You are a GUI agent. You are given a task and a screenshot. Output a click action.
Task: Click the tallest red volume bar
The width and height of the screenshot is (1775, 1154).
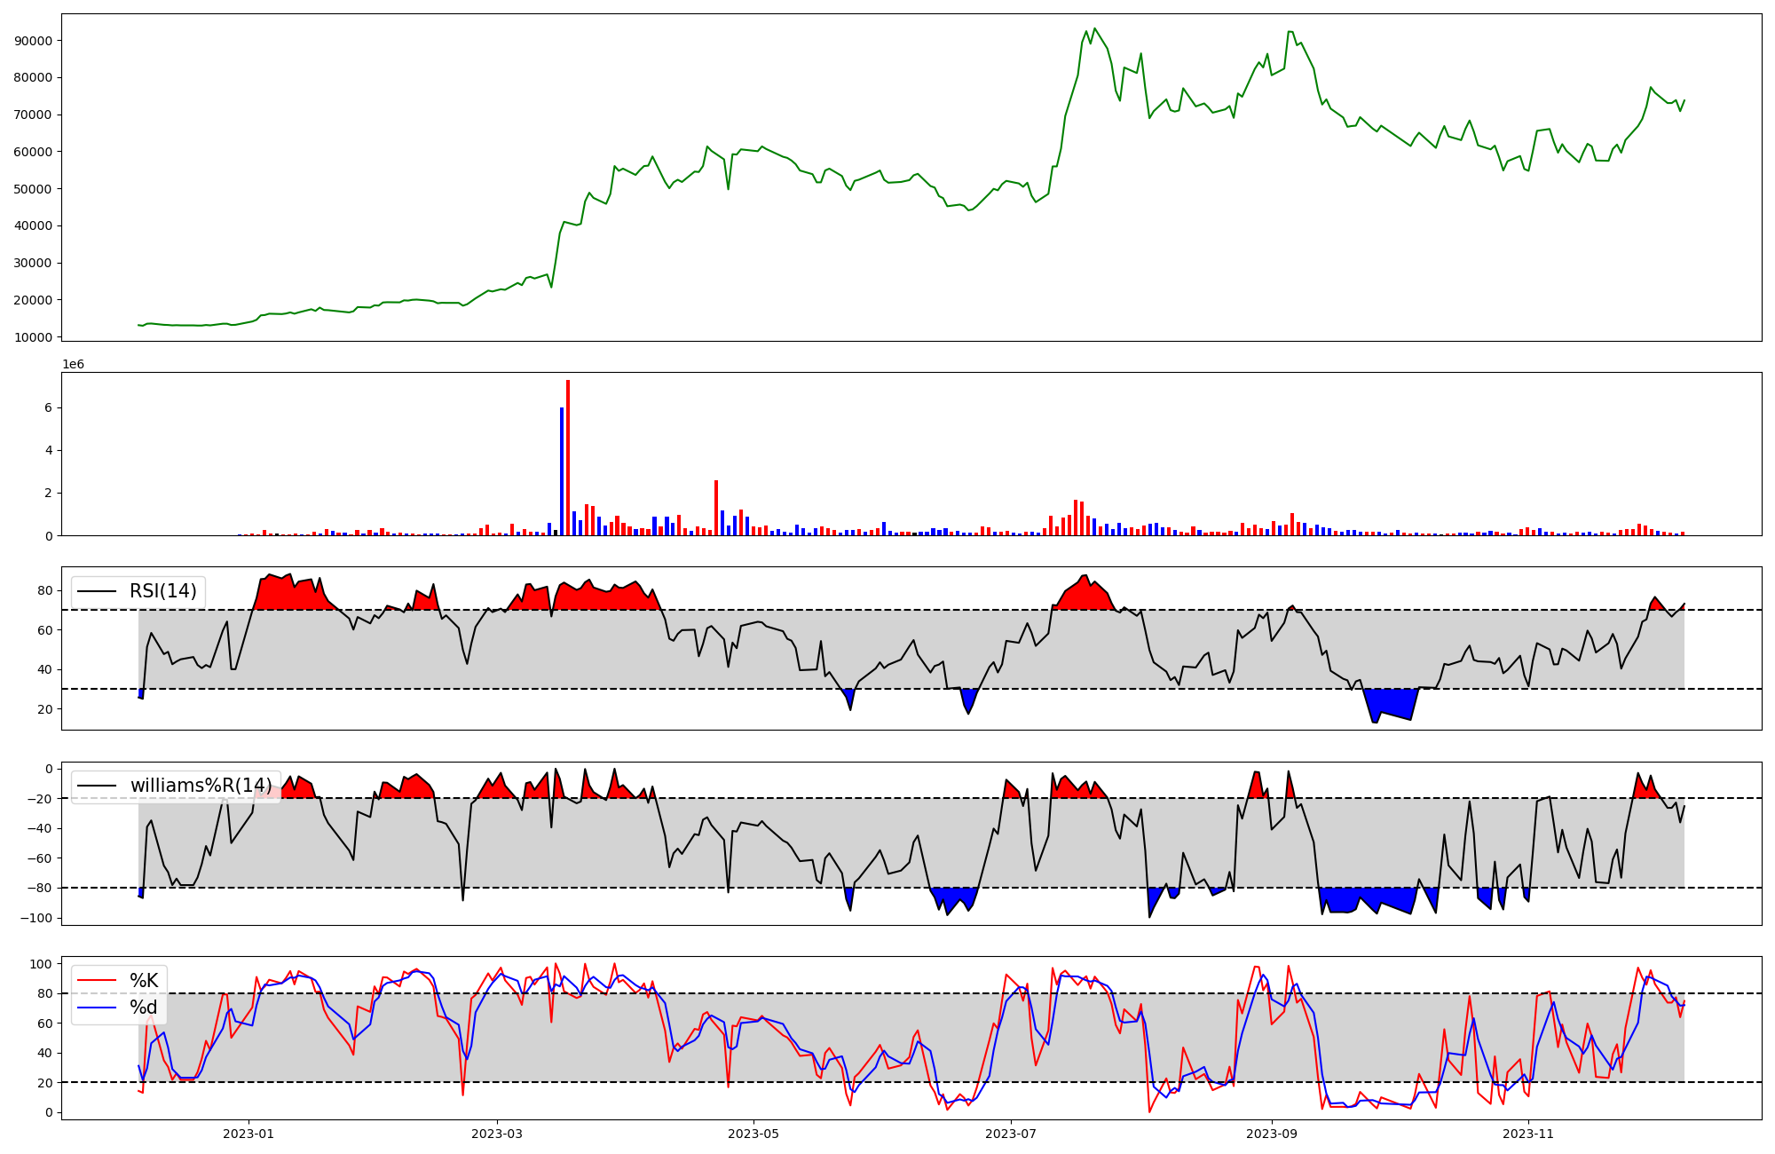click(x=568, y=457)
